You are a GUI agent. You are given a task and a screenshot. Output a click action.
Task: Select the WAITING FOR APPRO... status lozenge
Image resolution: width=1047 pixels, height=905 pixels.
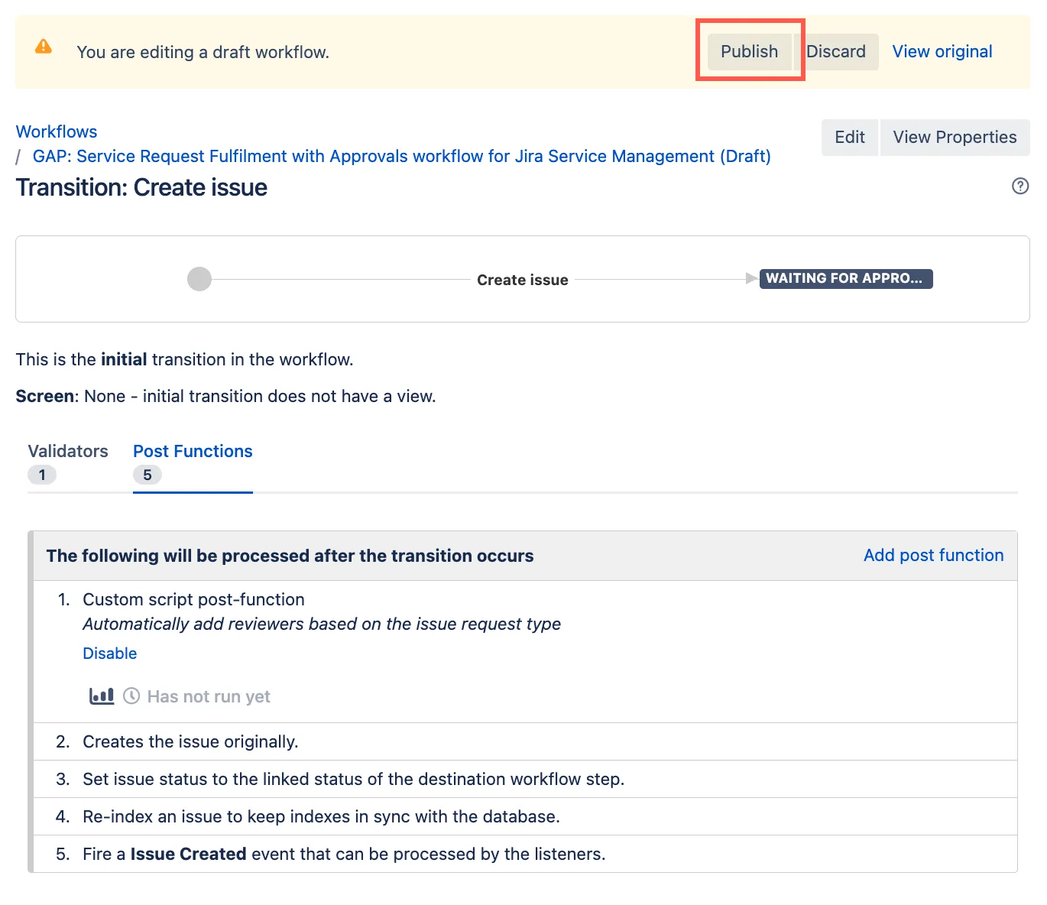846,278
